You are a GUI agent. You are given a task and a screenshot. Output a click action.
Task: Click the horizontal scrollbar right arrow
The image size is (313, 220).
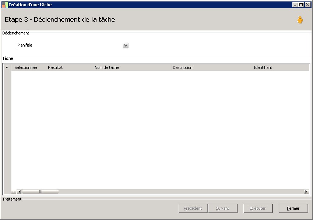(306, 192)
